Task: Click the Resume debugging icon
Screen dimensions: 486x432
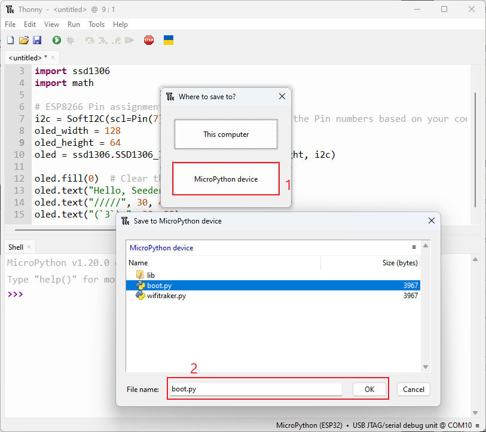Action: pyautogui.click(x=129, y=40)
